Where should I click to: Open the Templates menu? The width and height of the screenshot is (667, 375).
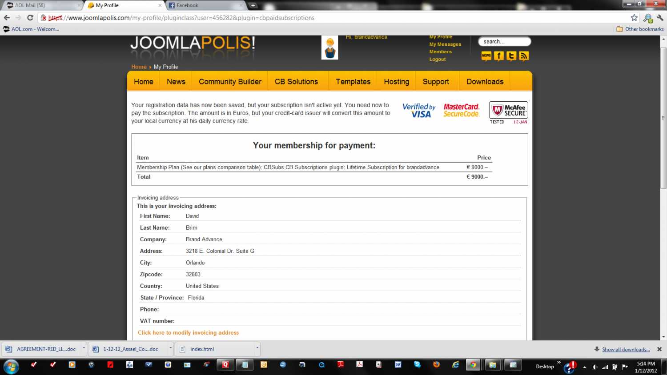point(353,82)
